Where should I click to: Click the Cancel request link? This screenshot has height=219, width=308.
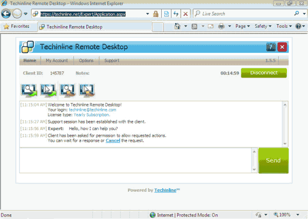point(113,140)
